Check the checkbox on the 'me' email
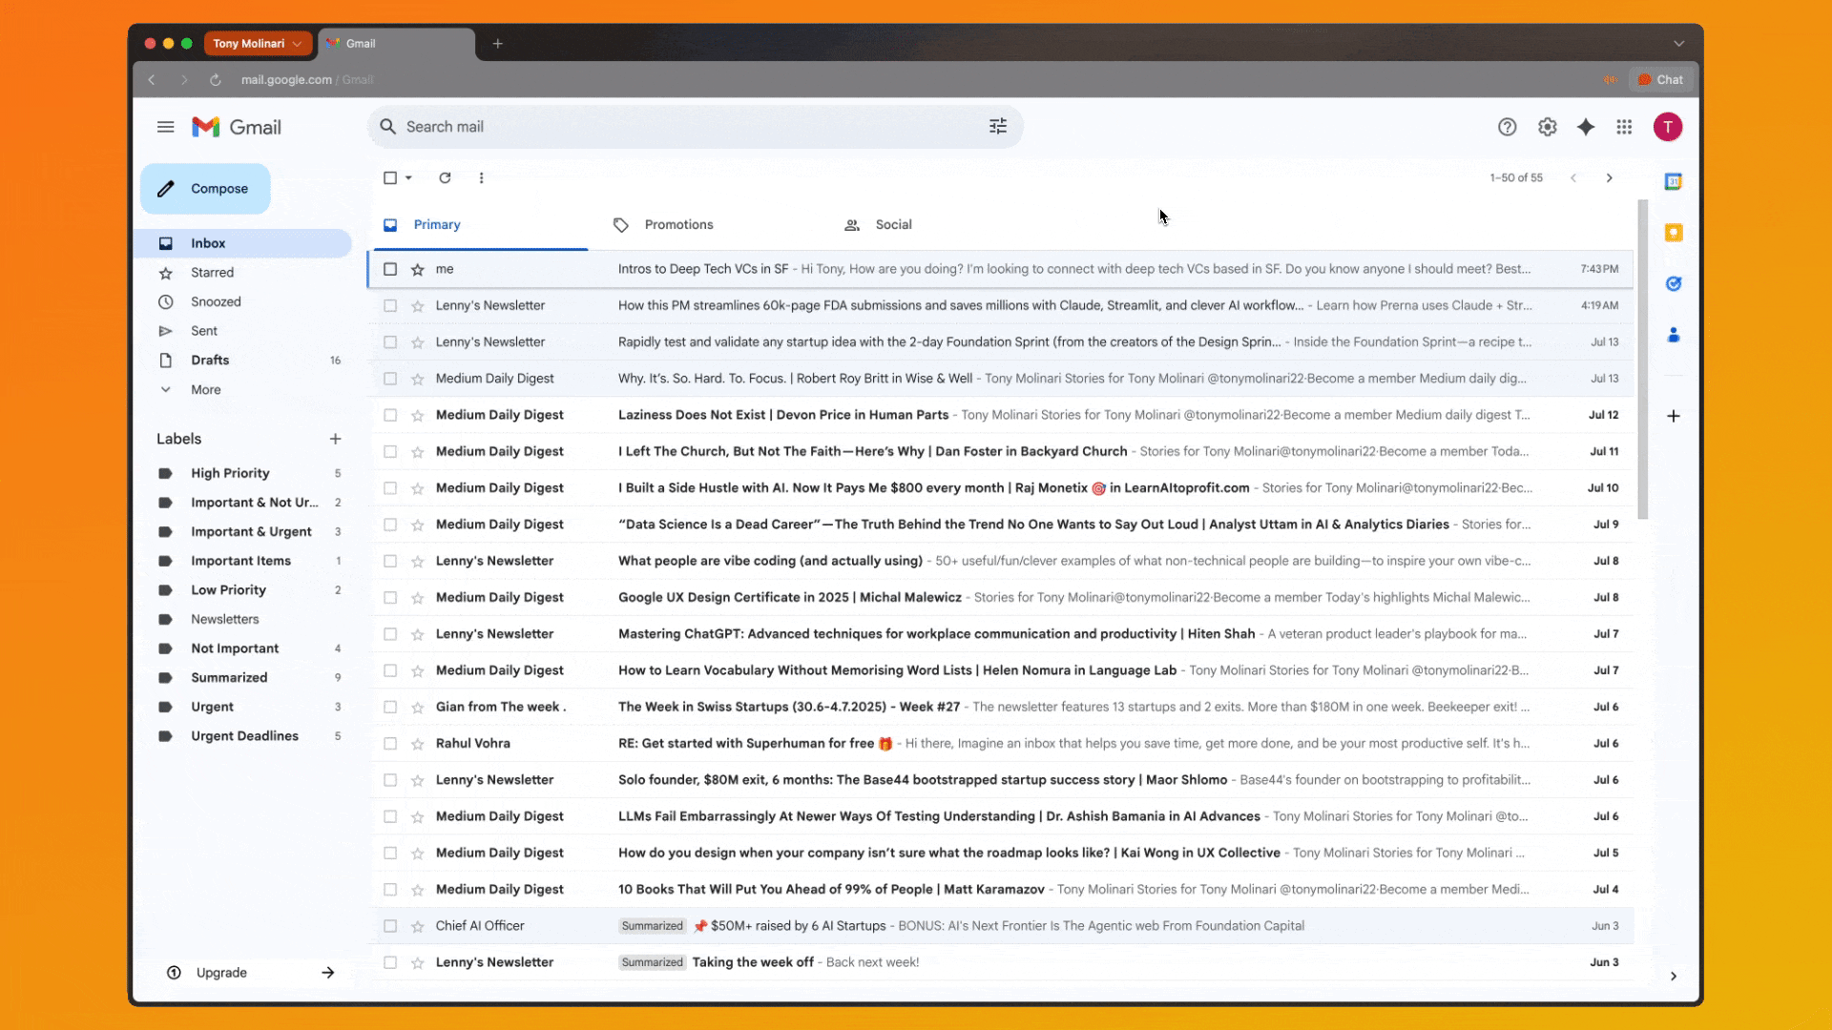This screenshot has width=1832, height=1030. click(390, 269)
